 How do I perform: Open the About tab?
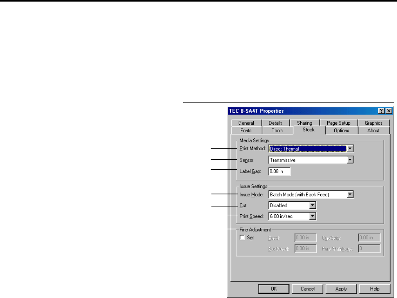pyautogui.click(x=374, y=131)
